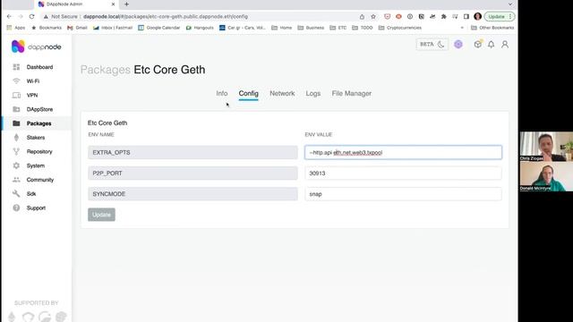This screenshot has width=573, height=322.
Task: Click the address bar URL
Action: pos(166,17)
